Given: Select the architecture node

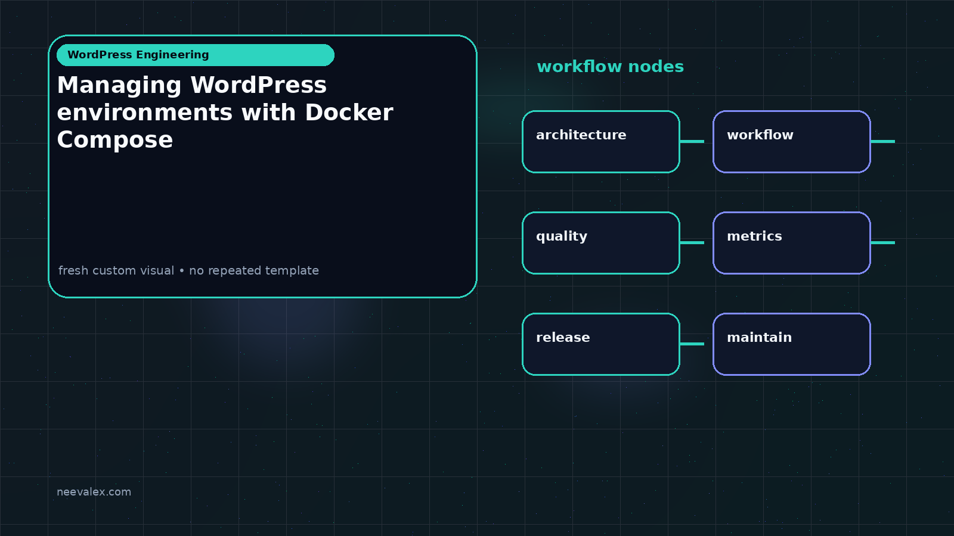Looking at the screenshot, I should [601, 142].
